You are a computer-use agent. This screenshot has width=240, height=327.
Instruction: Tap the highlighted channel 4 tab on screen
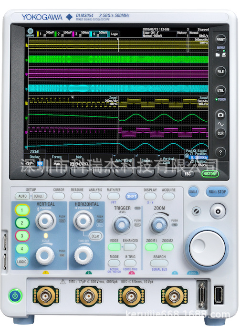[x=99, y=34]
